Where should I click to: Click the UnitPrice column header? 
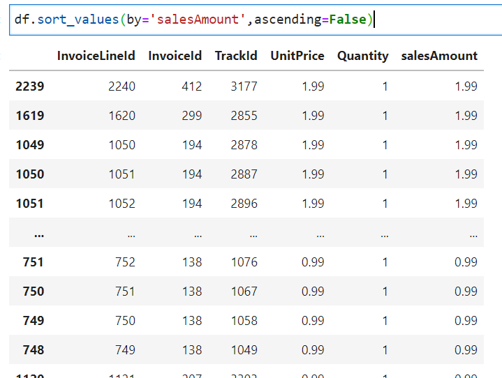(x=297, y=56)
